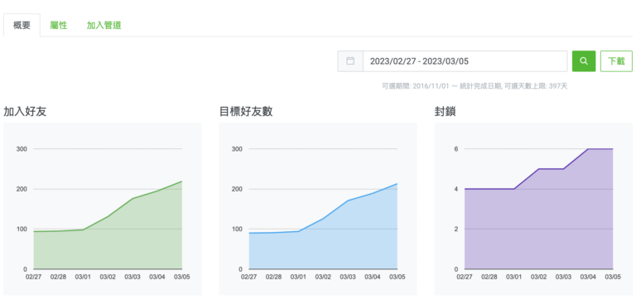Click the 03/05 label under 封鎖 chart
Viewport: 636px width, 300px height.
(x=613, y=277)
